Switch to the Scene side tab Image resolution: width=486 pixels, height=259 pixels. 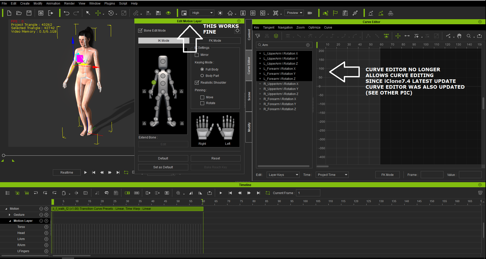(x=249, y=96)
